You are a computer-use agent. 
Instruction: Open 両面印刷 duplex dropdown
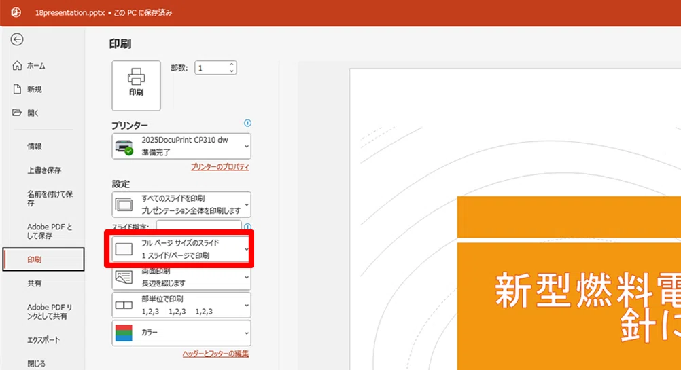coord(181,277)
